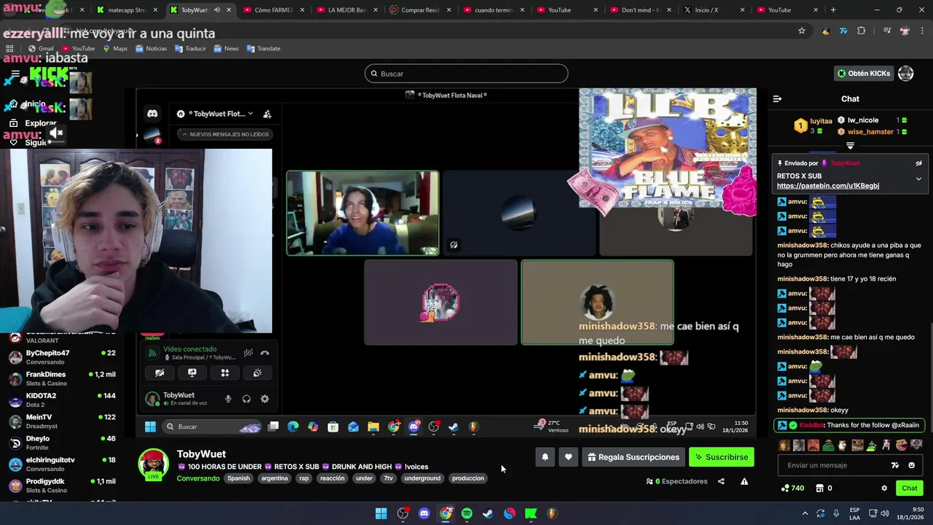Image resolution: width=933 pixels, height=525 pixels.
Task: Open the 740 channel points counter
Action: (x=792, y=488)
